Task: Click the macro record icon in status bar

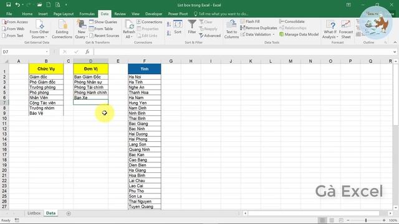Action: pyautogui.click(x=17, y=220)
